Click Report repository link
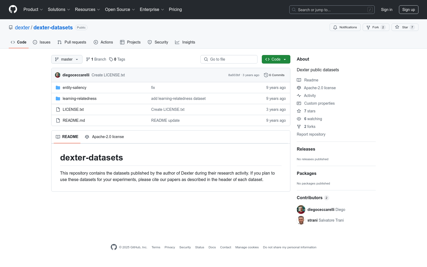This screenshot has width=427, height=267. (x=311, y=134)
